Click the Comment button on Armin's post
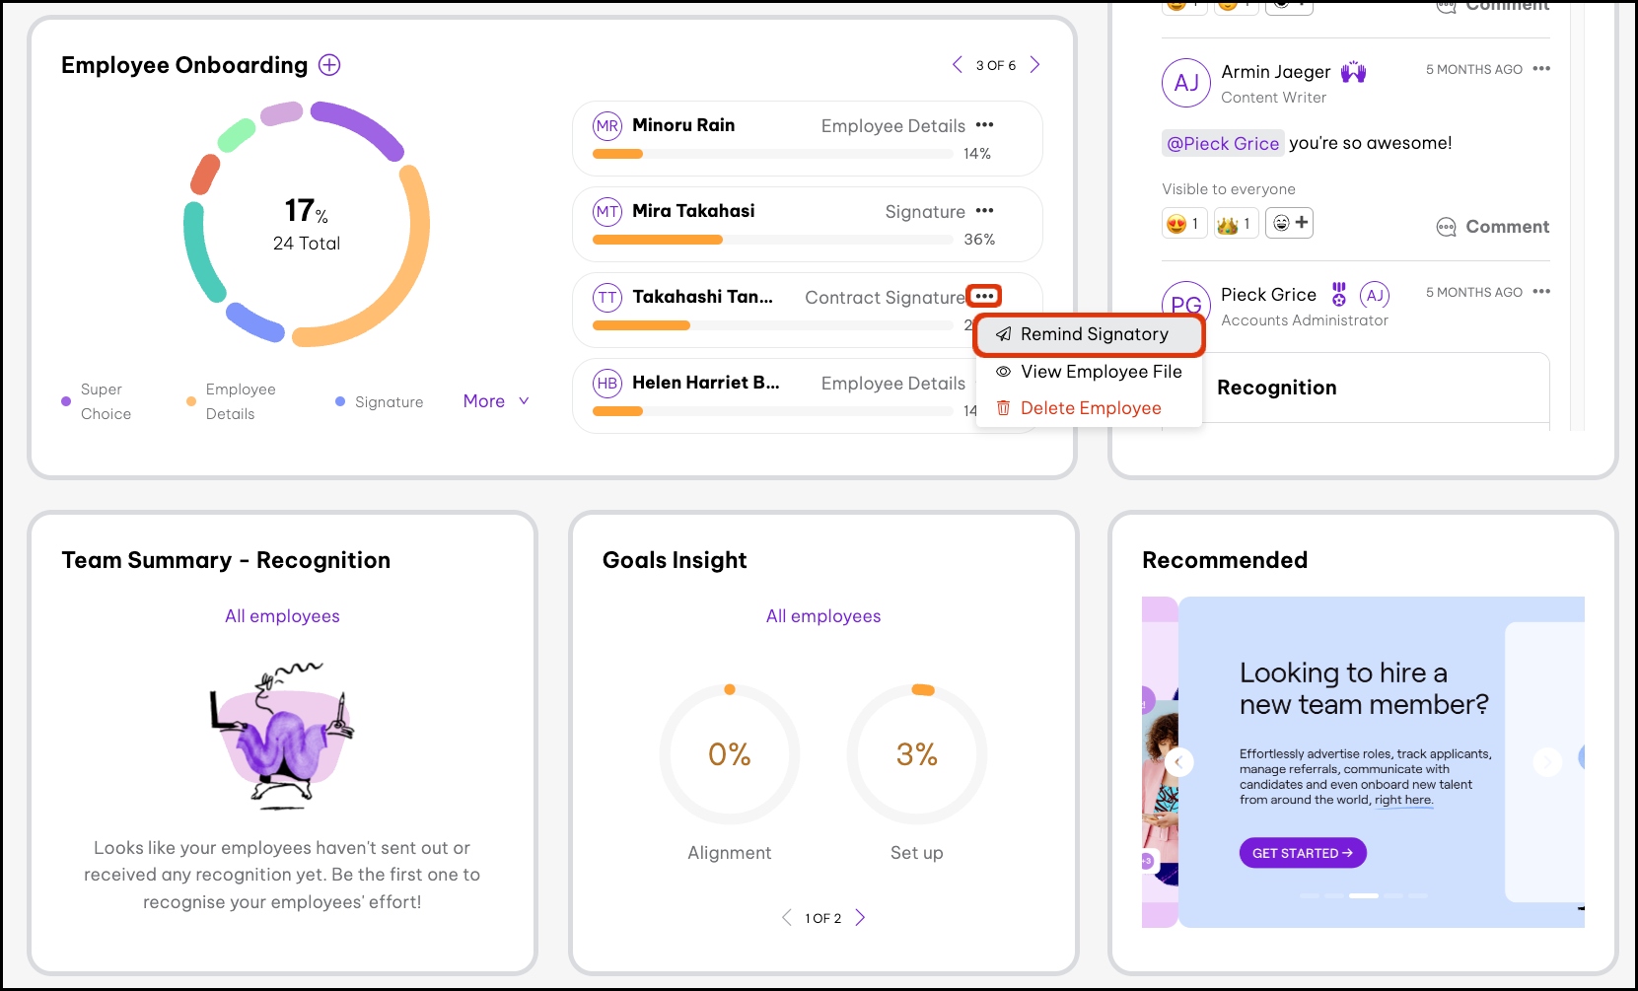The height and width of the screenshot is (991, 1638). coord(1493,227)
